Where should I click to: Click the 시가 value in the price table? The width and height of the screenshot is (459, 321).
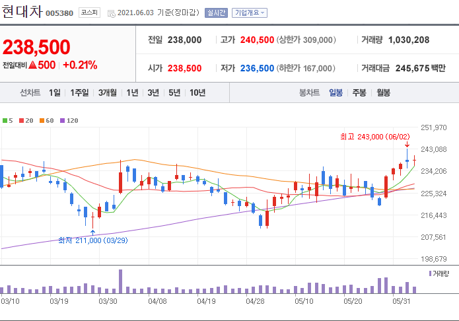pyautogui.click(x=184, y=68)
